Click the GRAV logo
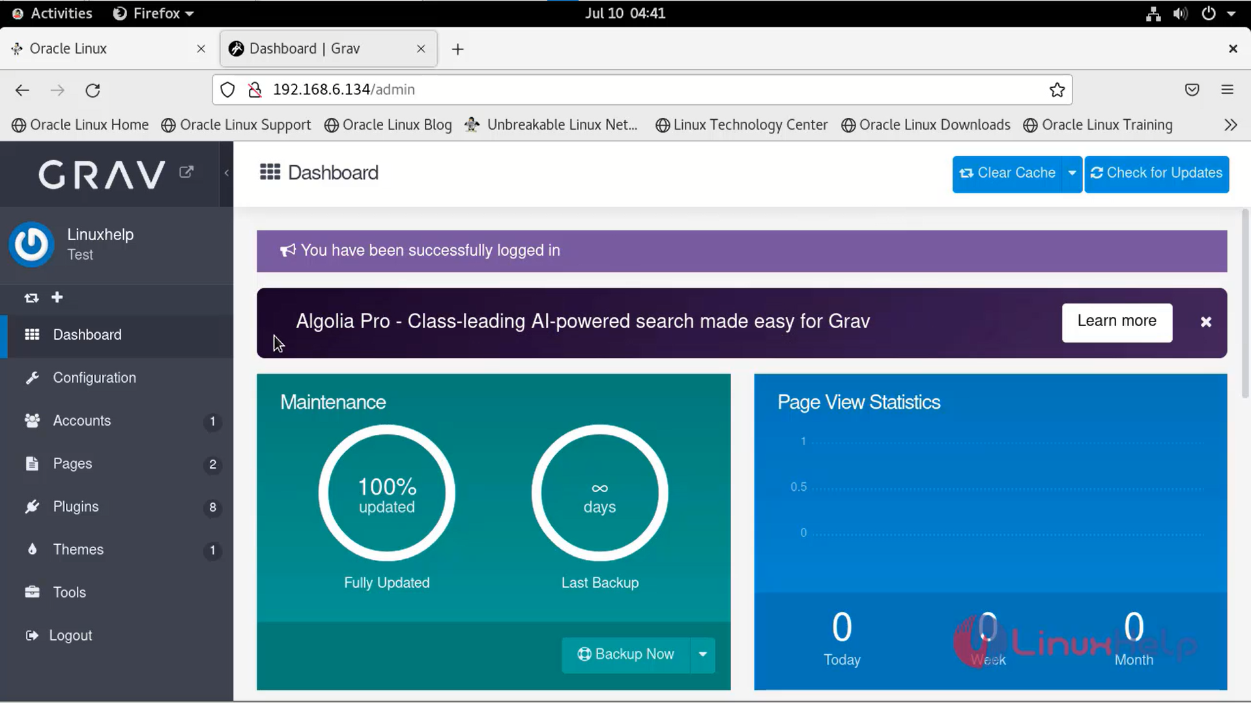This screenshot has height=703, width=1251. pos(102,174)
